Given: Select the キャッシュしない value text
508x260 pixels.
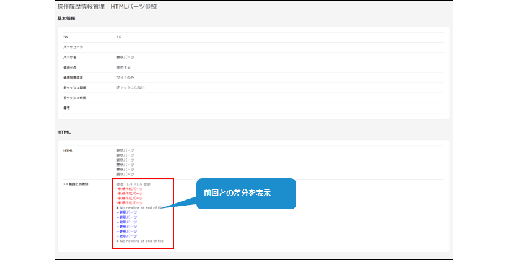Looking at the screenshot, I should pyautogui.click(x=130, y=87).
